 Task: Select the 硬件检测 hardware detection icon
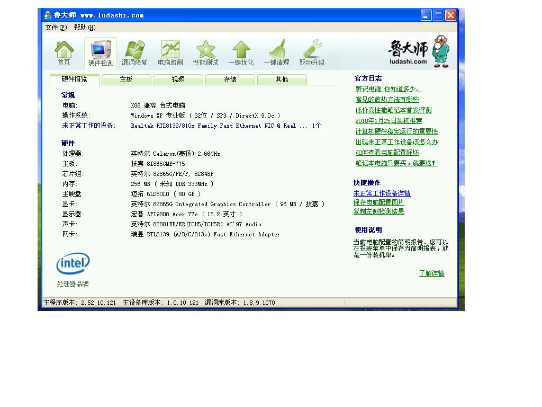tap(101, 53)
